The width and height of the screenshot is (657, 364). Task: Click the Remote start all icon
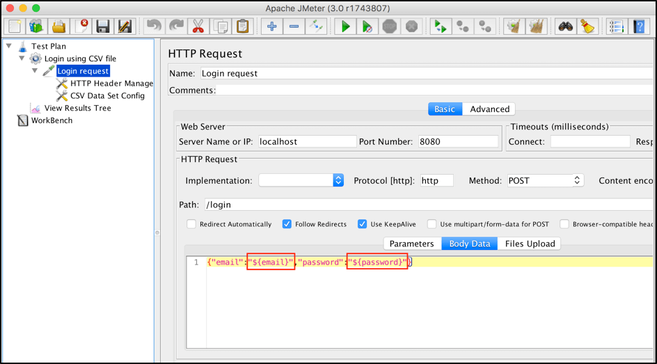click(x=441, y=26)
